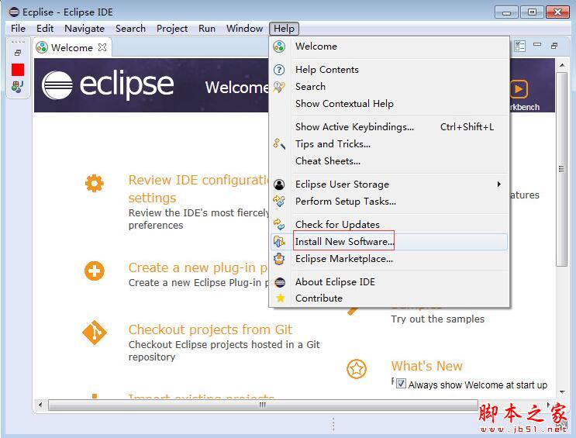Screen dimensions: 576x438
Task: Click the view layout icon in the tab toolbar
Action: [x=519, y=46]
